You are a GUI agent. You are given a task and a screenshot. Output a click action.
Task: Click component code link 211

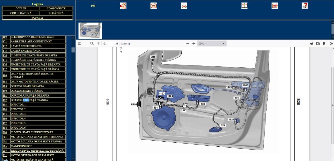(x=5, y=155)
